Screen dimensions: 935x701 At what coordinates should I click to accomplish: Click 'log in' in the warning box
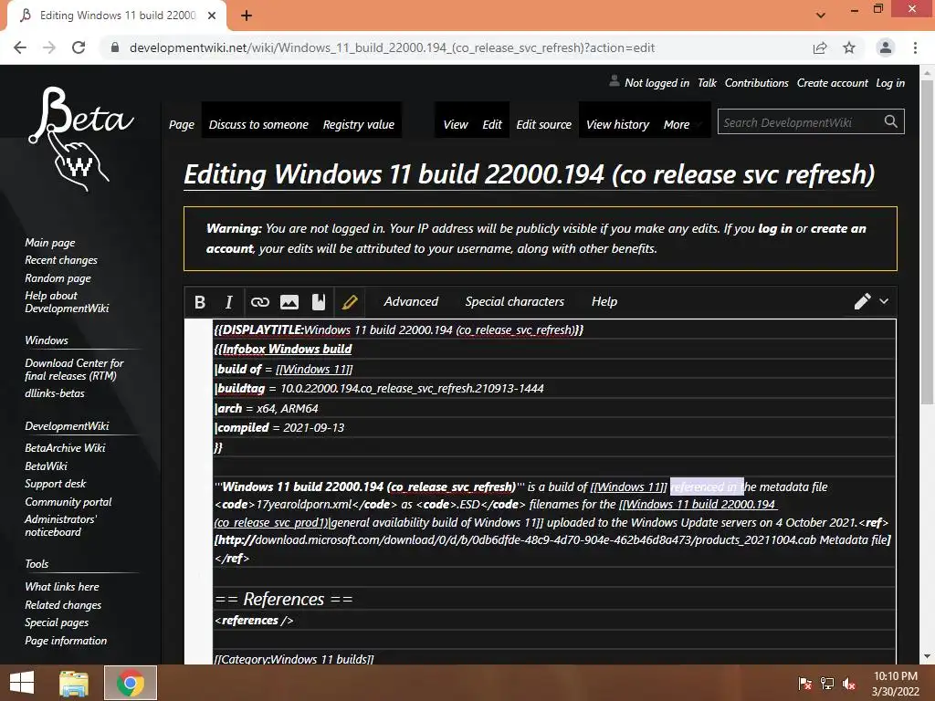tap(775, 228)
